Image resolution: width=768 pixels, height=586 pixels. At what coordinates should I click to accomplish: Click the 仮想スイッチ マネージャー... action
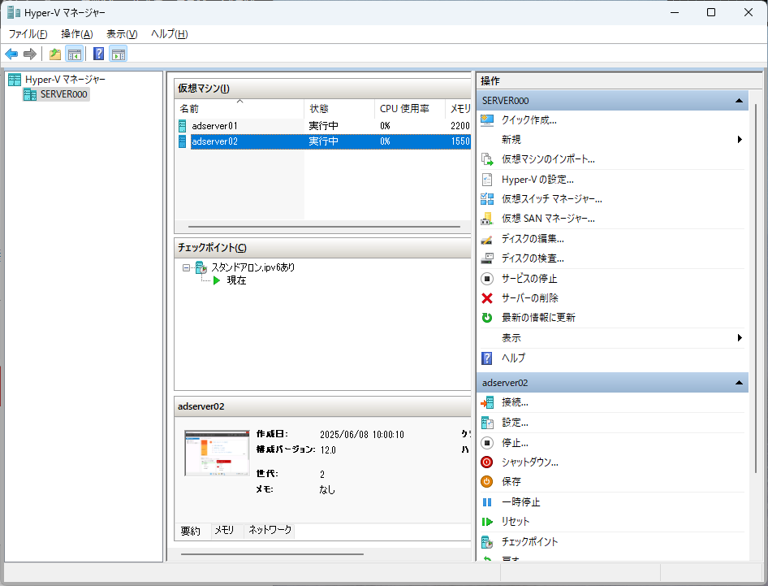pyautogui.click(x=552, y=198)
